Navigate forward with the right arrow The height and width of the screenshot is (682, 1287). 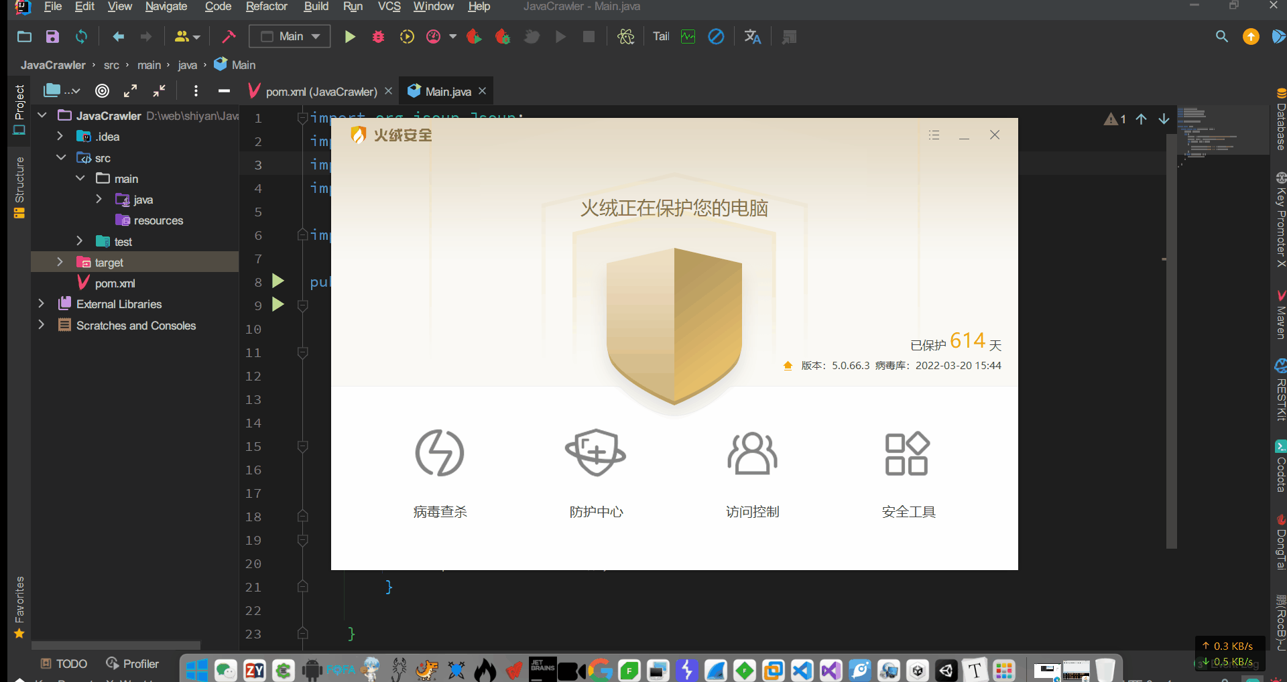(145, 37)
